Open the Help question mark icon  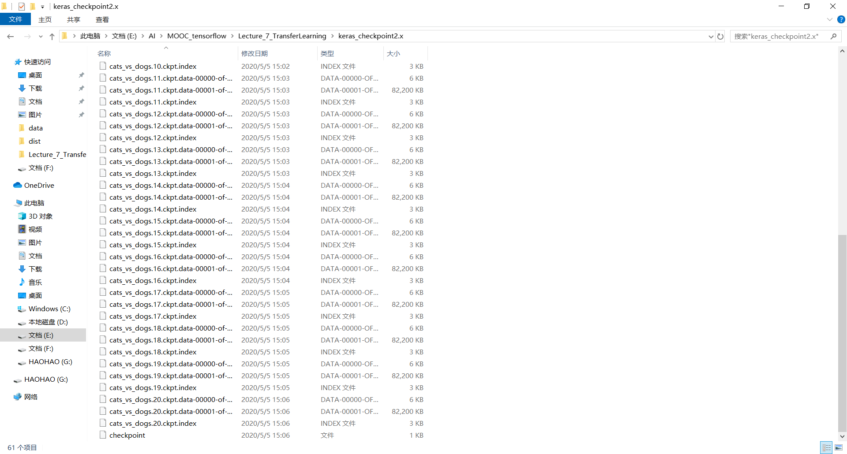[841, 19]
